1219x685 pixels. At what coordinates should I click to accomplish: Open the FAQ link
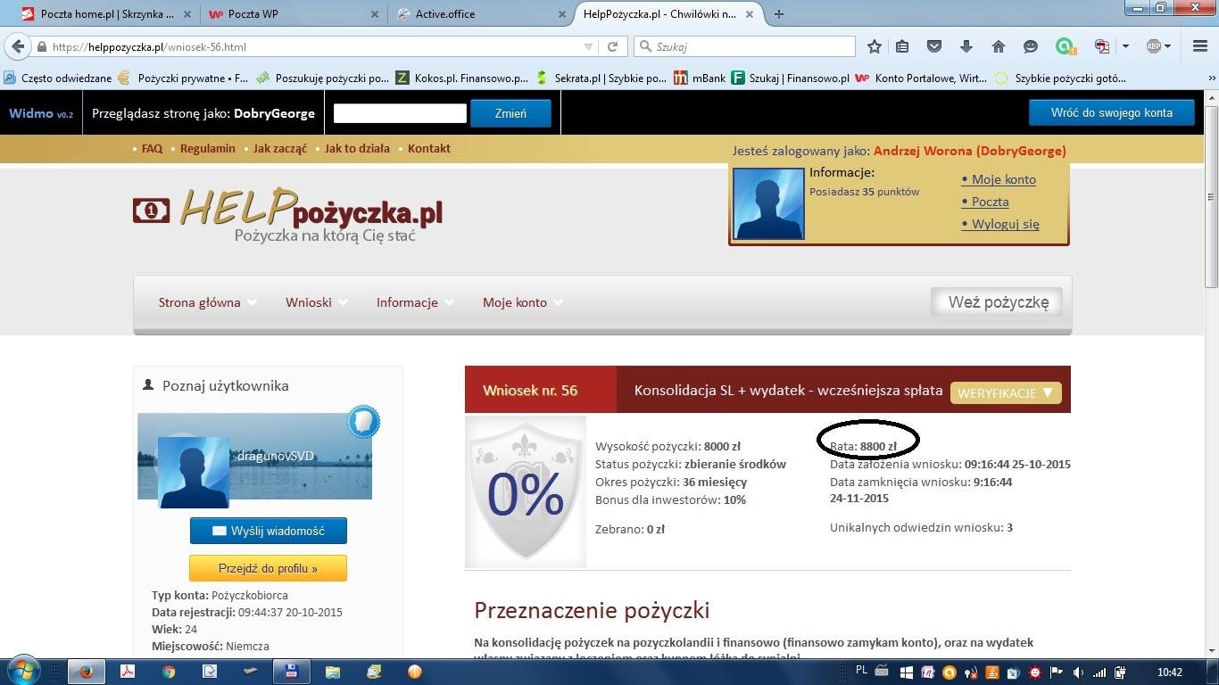pos(153,149)
